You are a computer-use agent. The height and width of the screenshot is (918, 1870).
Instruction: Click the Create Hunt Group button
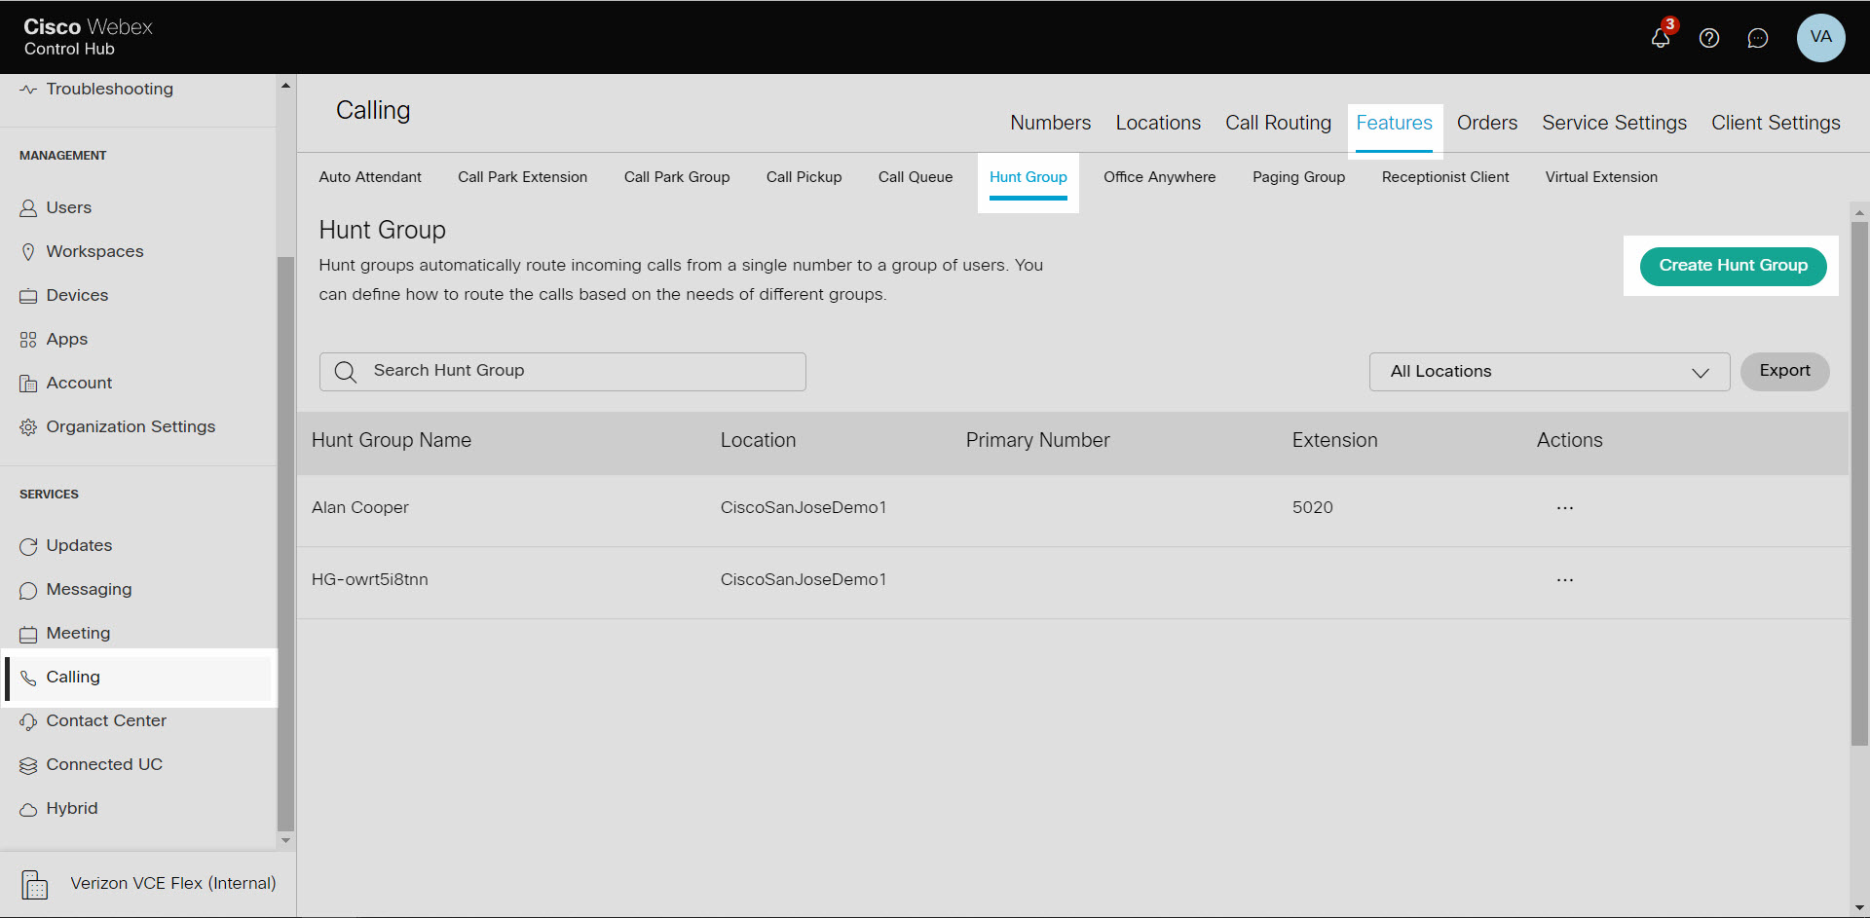click(x=1732, y=266)
